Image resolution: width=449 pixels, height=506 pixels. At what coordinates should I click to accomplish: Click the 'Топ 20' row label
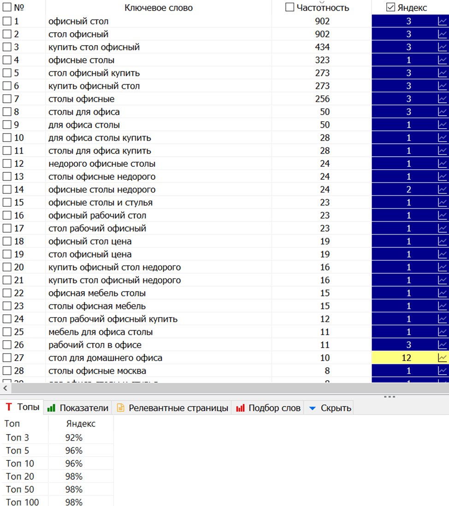tap(20, 477)
